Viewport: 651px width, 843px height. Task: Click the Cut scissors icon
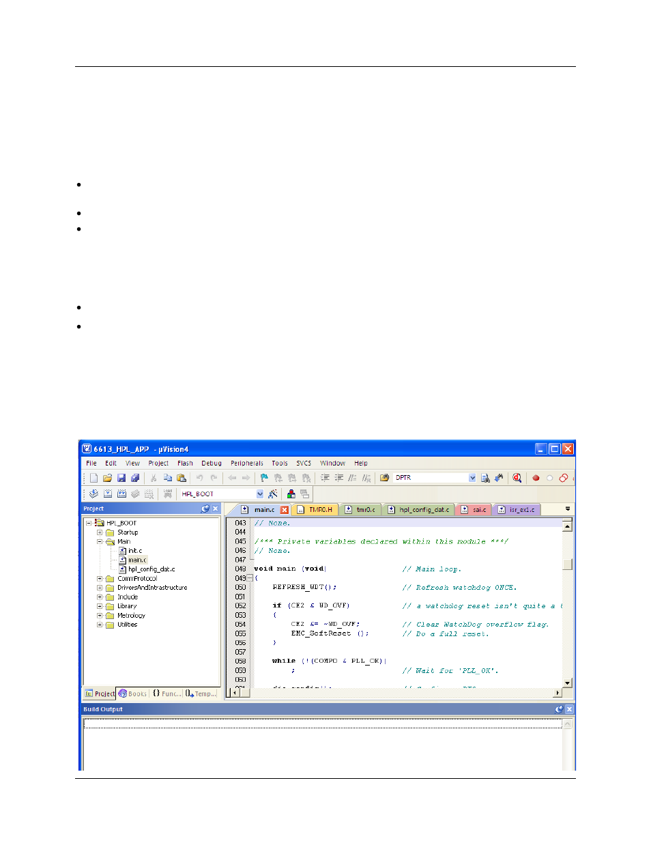coord(154,478)
